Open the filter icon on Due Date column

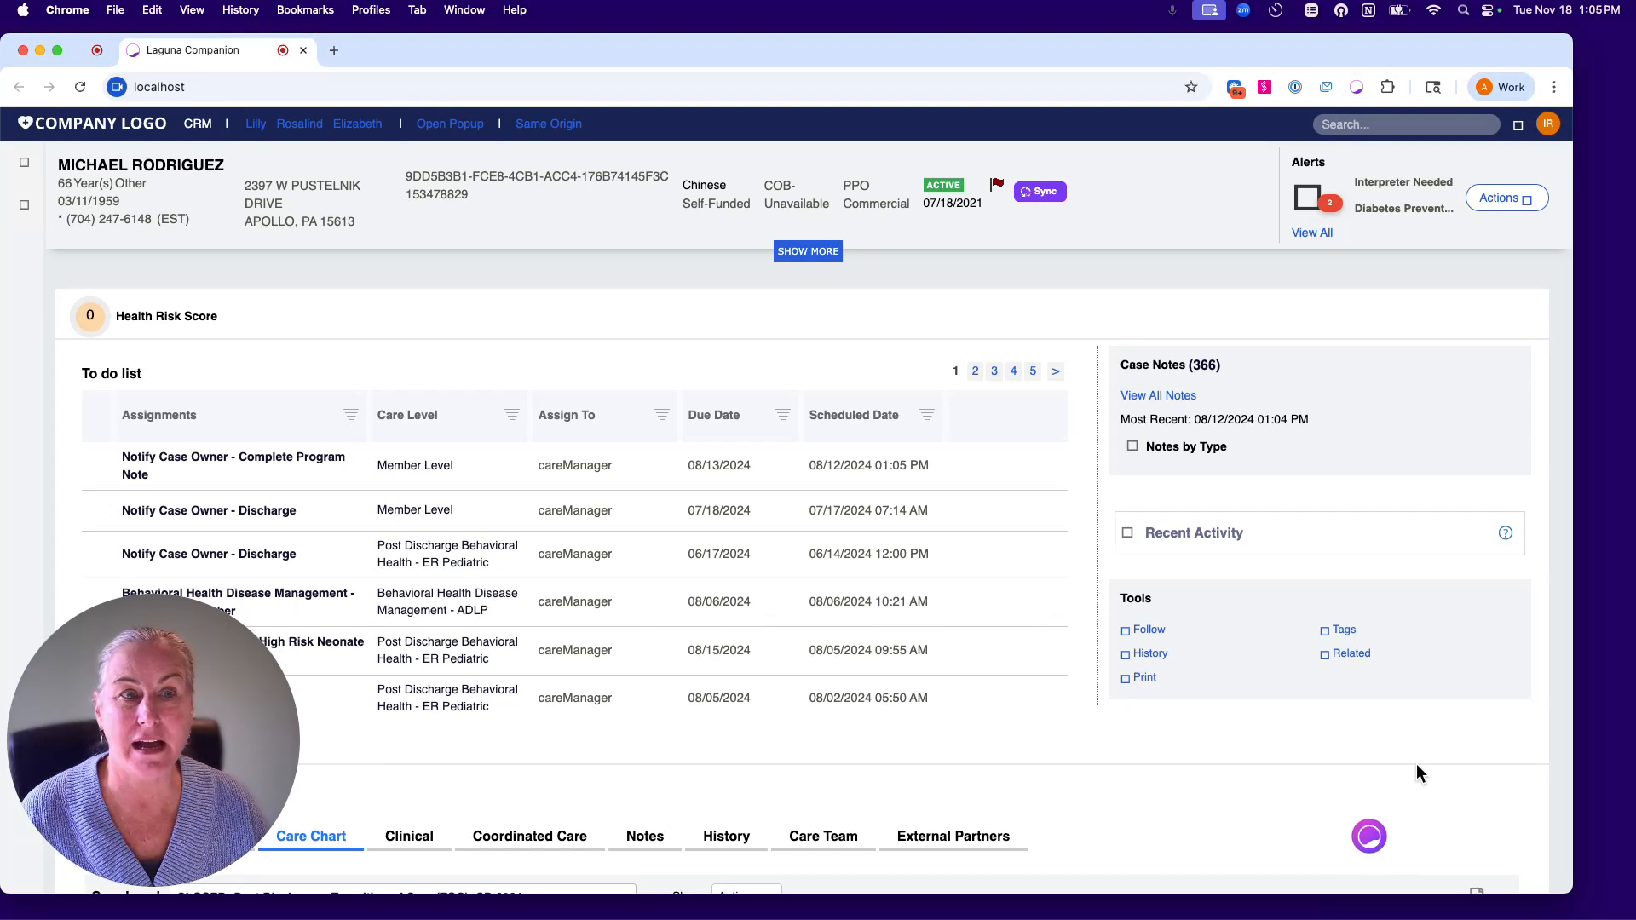tap(781, 416)
